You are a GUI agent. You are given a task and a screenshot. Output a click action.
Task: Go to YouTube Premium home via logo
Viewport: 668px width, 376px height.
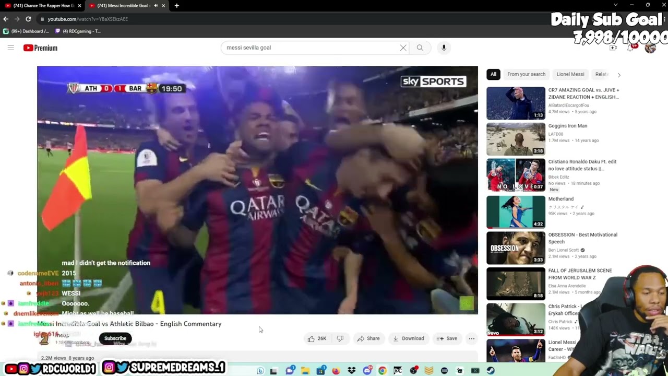click(x=40, y=48)
